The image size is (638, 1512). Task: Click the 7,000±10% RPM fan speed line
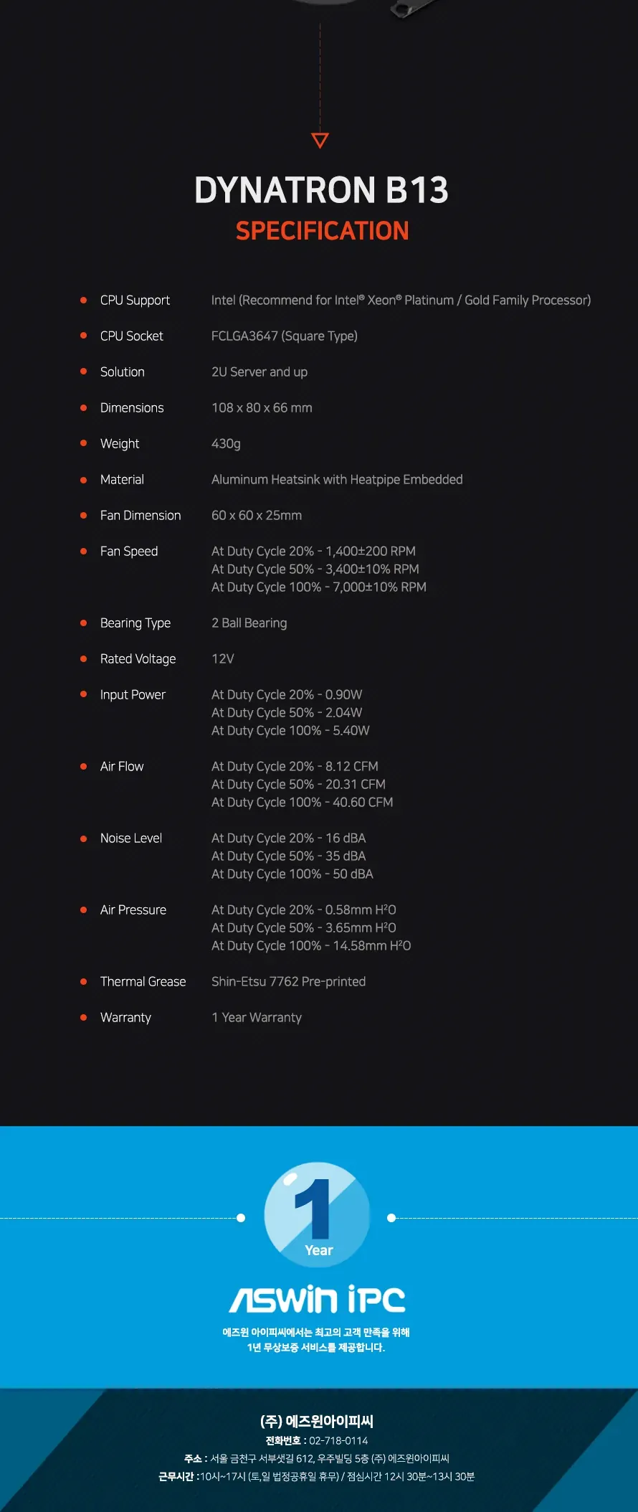tap(319, 587)
